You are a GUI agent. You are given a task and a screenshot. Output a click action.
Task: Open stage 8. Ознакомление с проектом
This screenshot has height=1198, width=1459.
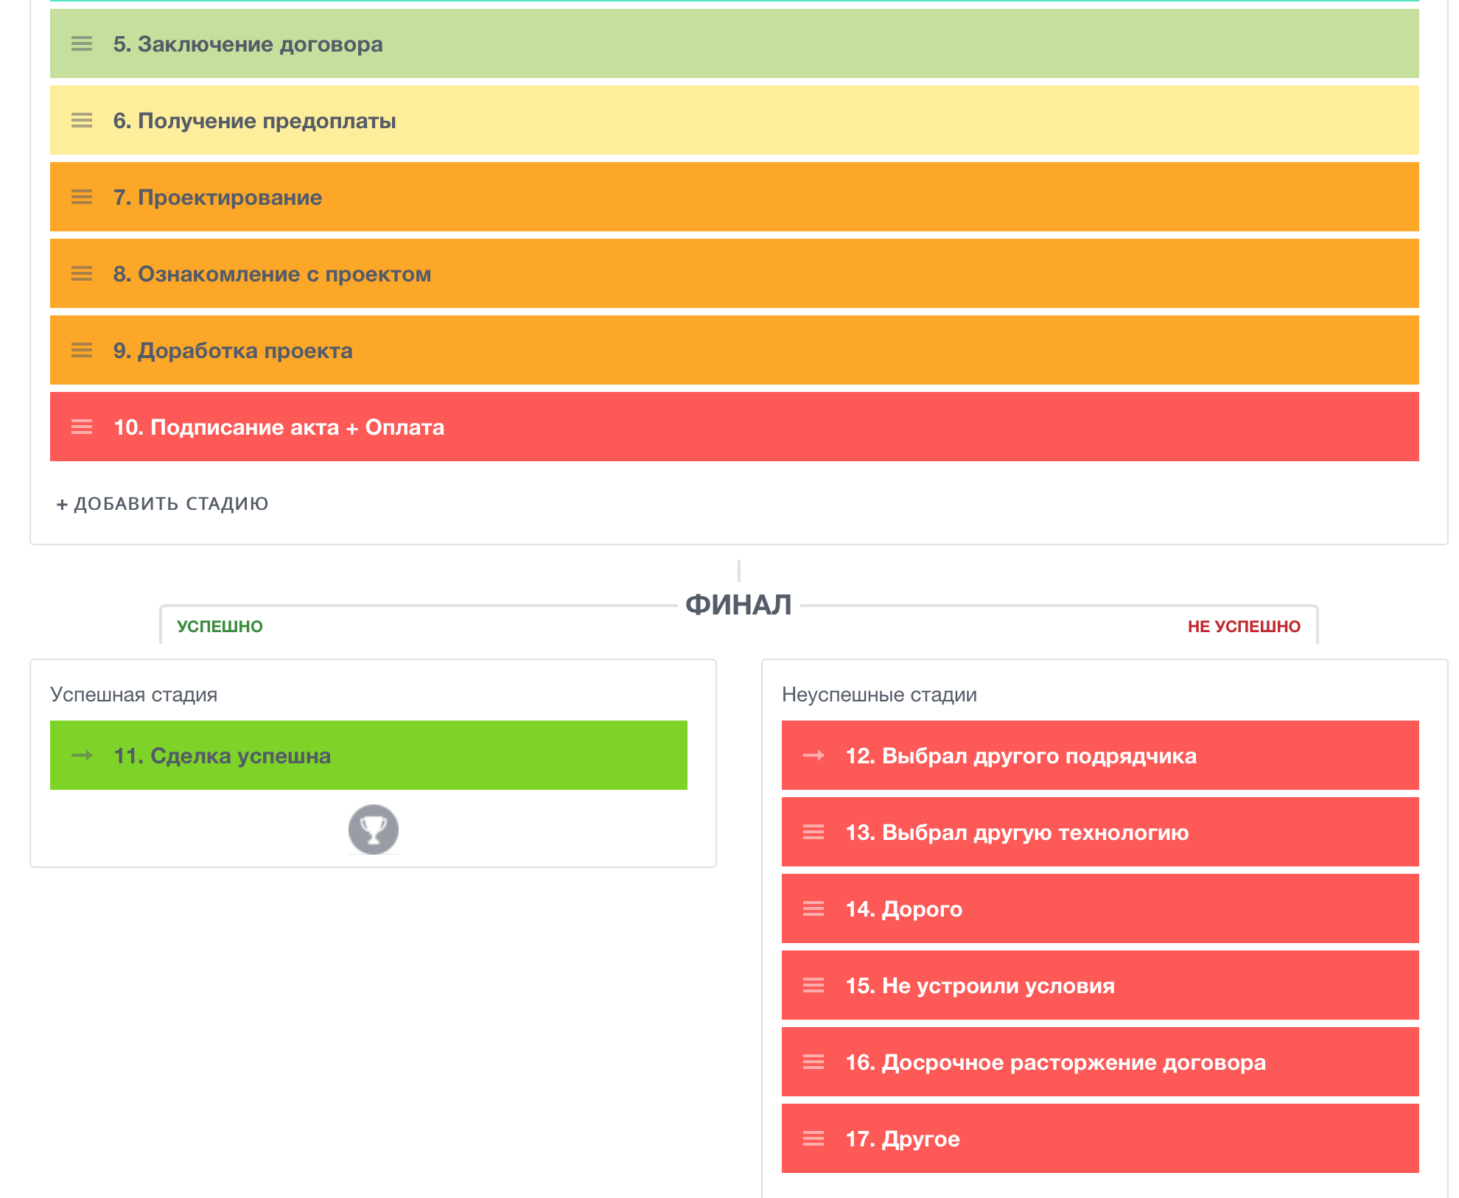272,274
